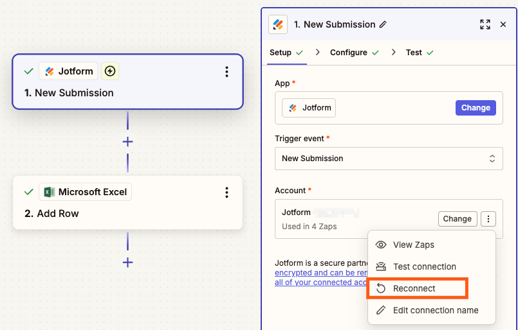
Task: Select the Microsoft Excel app chip
Action: coord(85,192)
